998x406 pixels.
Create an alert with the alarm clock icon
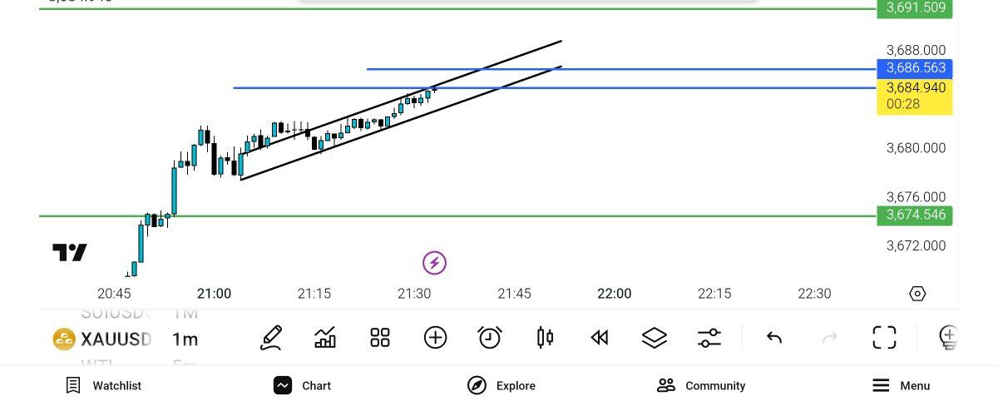[x=490, y=337]
